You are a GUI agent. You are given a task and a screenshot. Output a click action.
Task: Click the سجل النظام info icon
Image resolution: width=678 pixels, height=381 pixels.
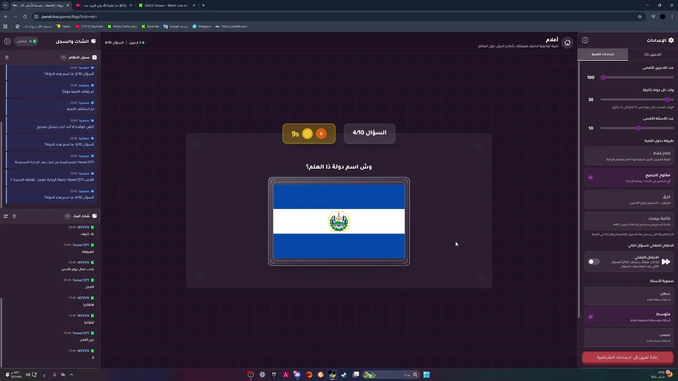pyautogui.click(x=94, y=57)
